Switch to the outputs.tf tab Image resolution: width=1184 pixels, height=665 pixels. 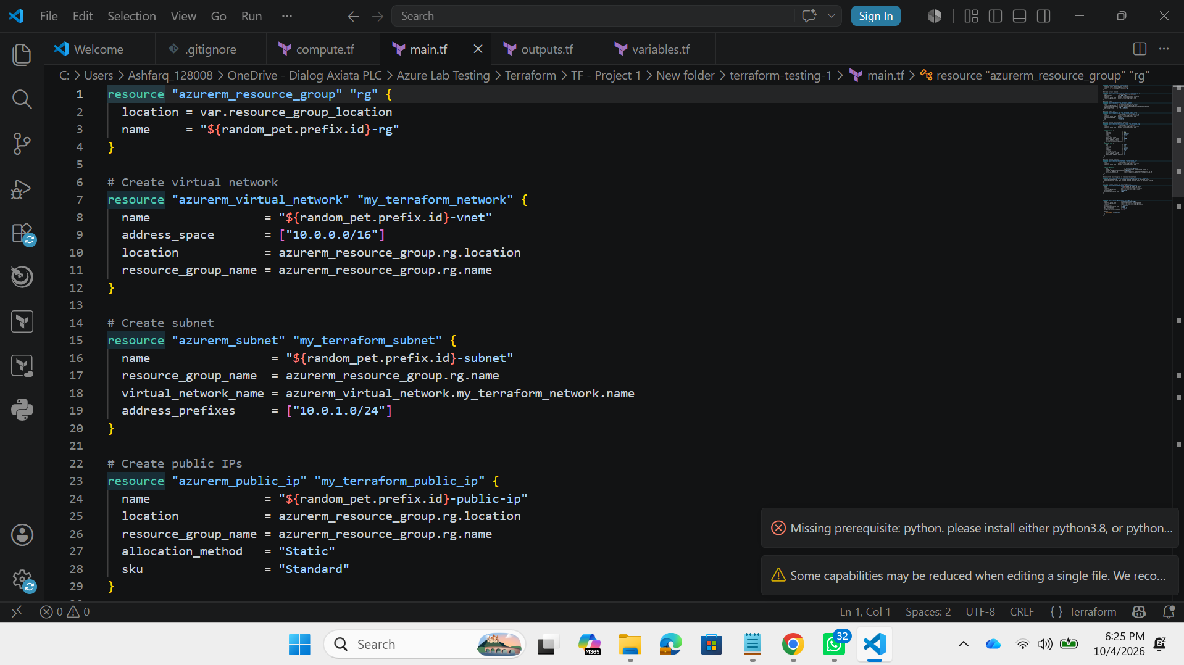546,49
